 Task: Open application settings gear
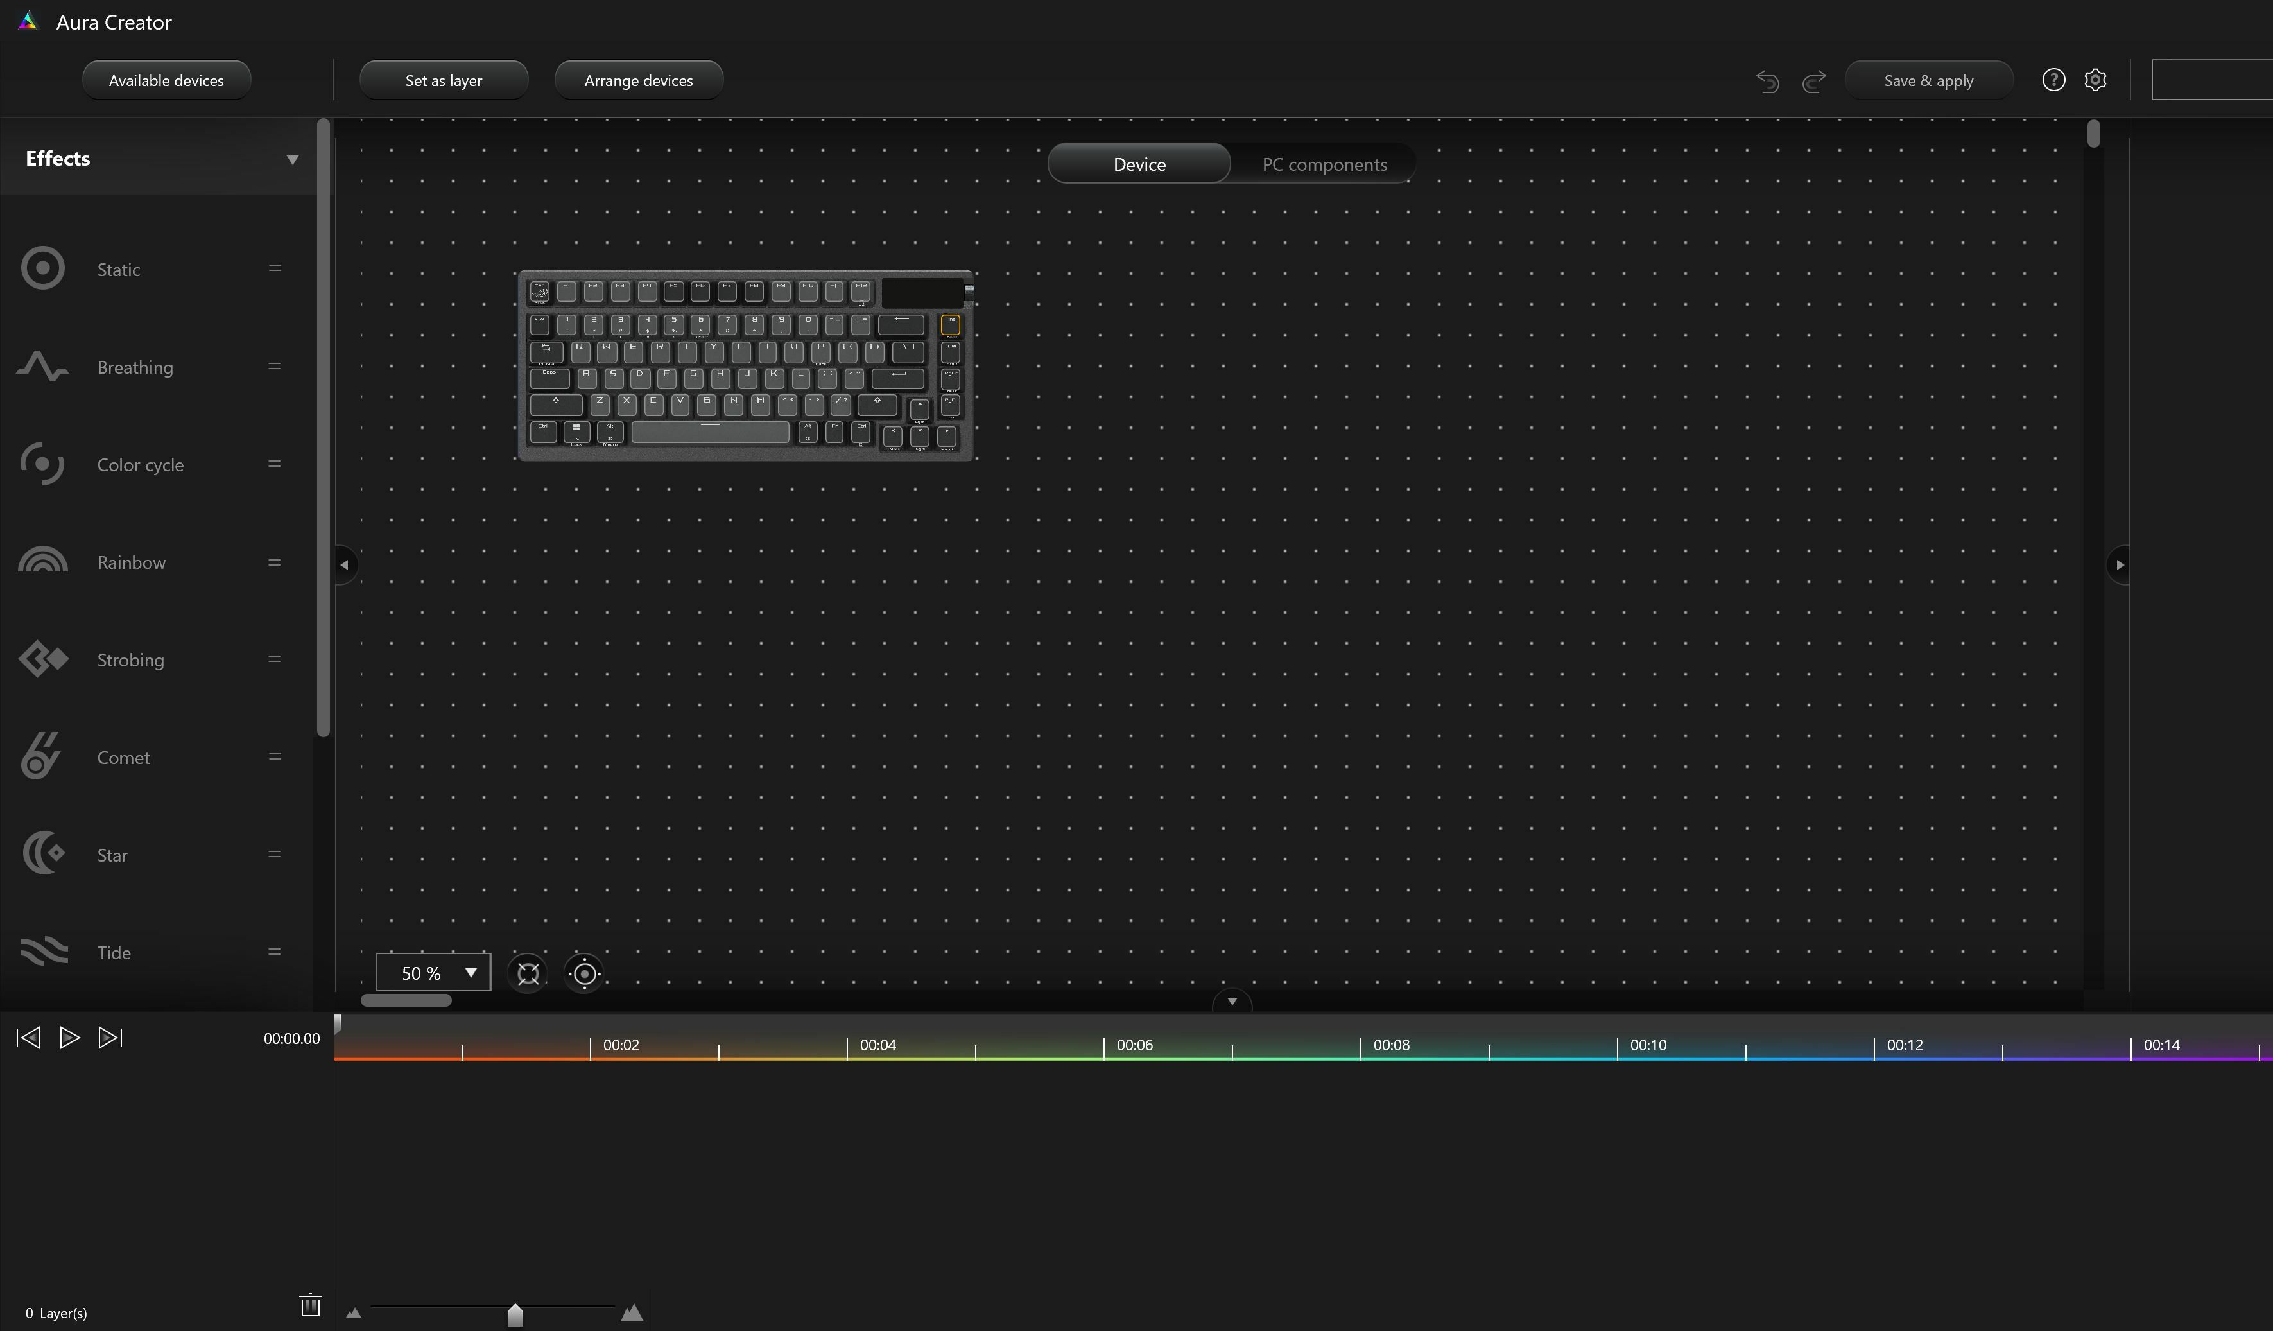[2095, 80]
